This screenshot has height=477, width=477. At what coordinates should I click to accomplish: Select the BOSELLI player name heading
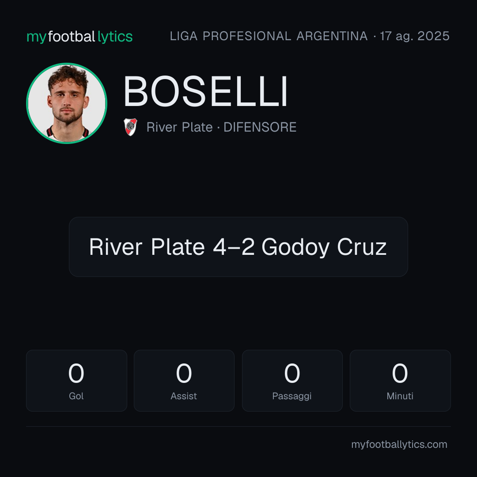205,91
